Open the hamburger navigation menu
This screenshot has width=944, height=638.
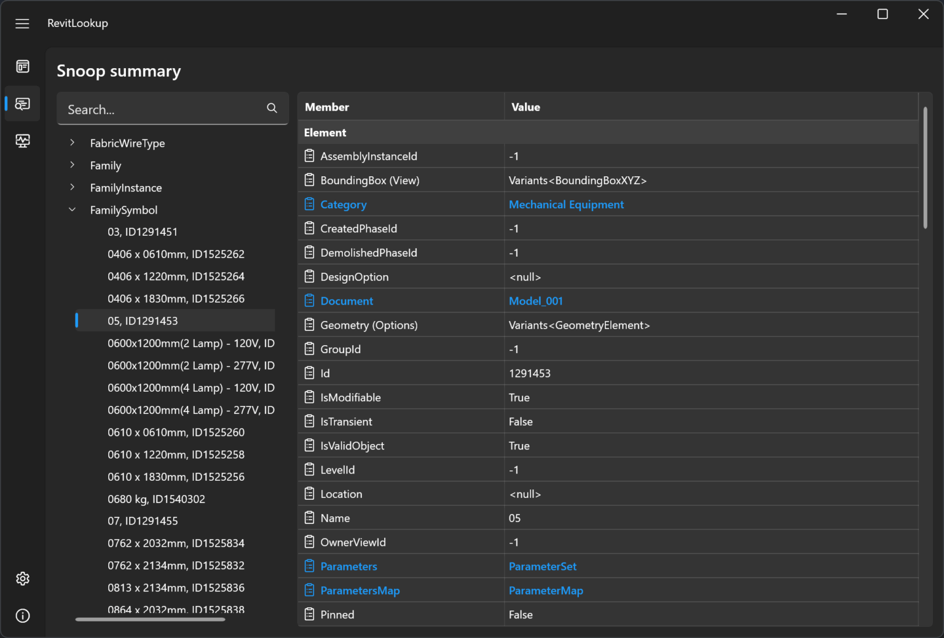pos(22,23)
